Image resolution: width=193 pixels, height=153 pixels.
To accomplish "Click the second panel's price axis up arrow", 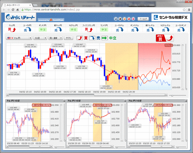I will click(122, 105).
